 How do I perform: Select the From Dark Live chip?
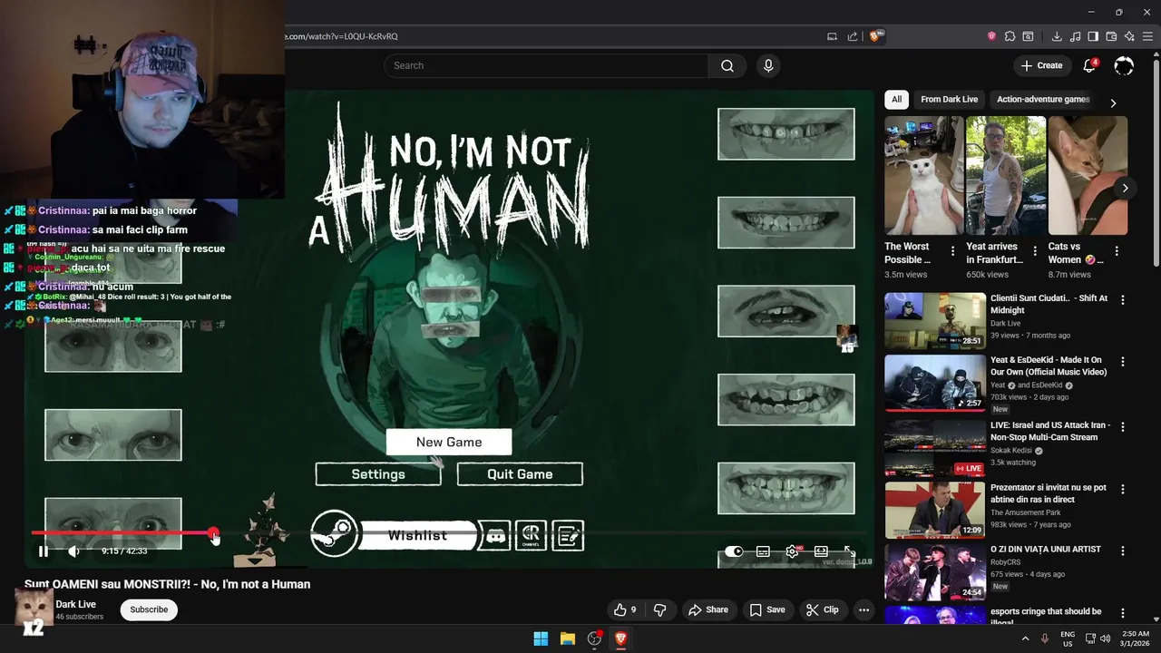[x=949, y=99]
